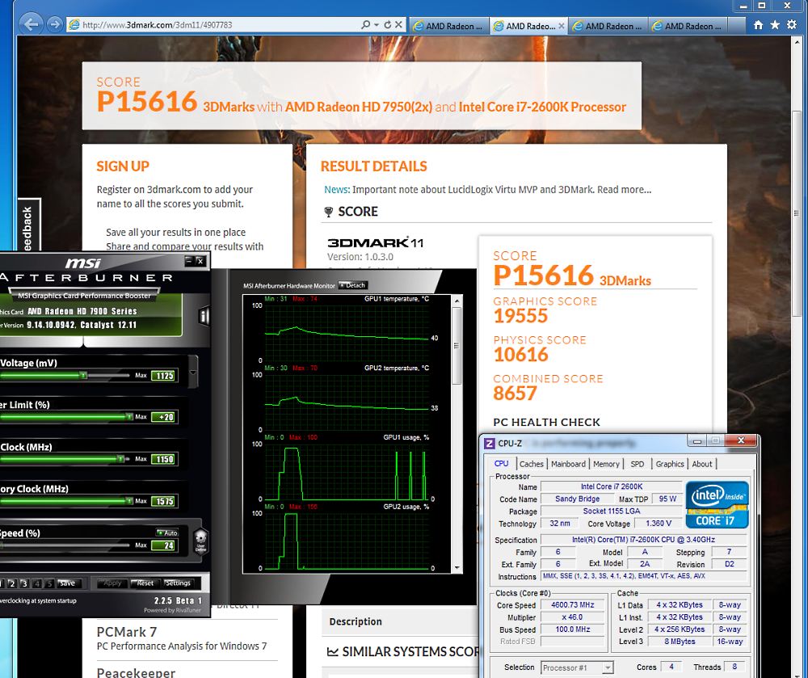Close the active AMD Radeo... browser tab
808x678 pixels.
point(562,26)
